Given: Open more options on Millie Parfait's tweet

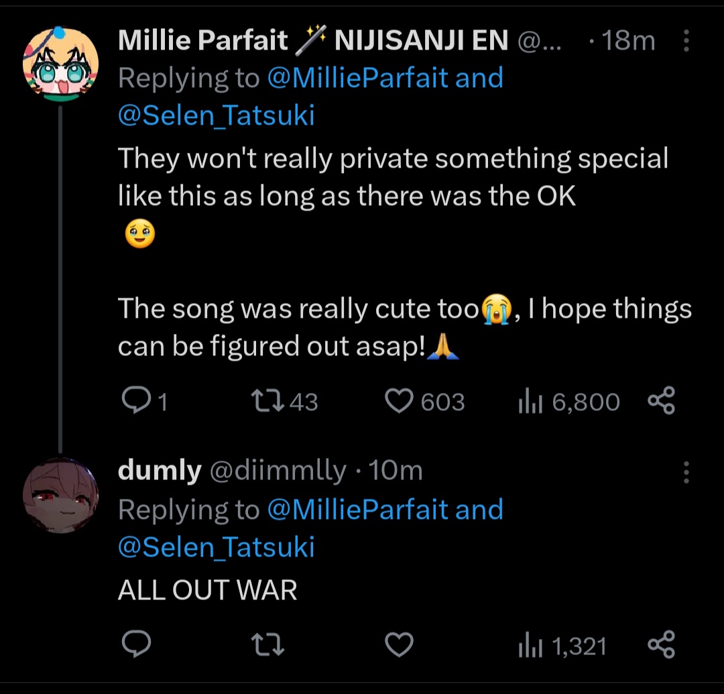Looking at the screenshot, I should 686,42.
